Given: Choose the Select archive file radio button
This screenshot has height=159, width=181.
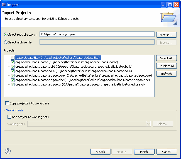Looking at the screenshot, I should pyautogui.click(x=6, y=42).
